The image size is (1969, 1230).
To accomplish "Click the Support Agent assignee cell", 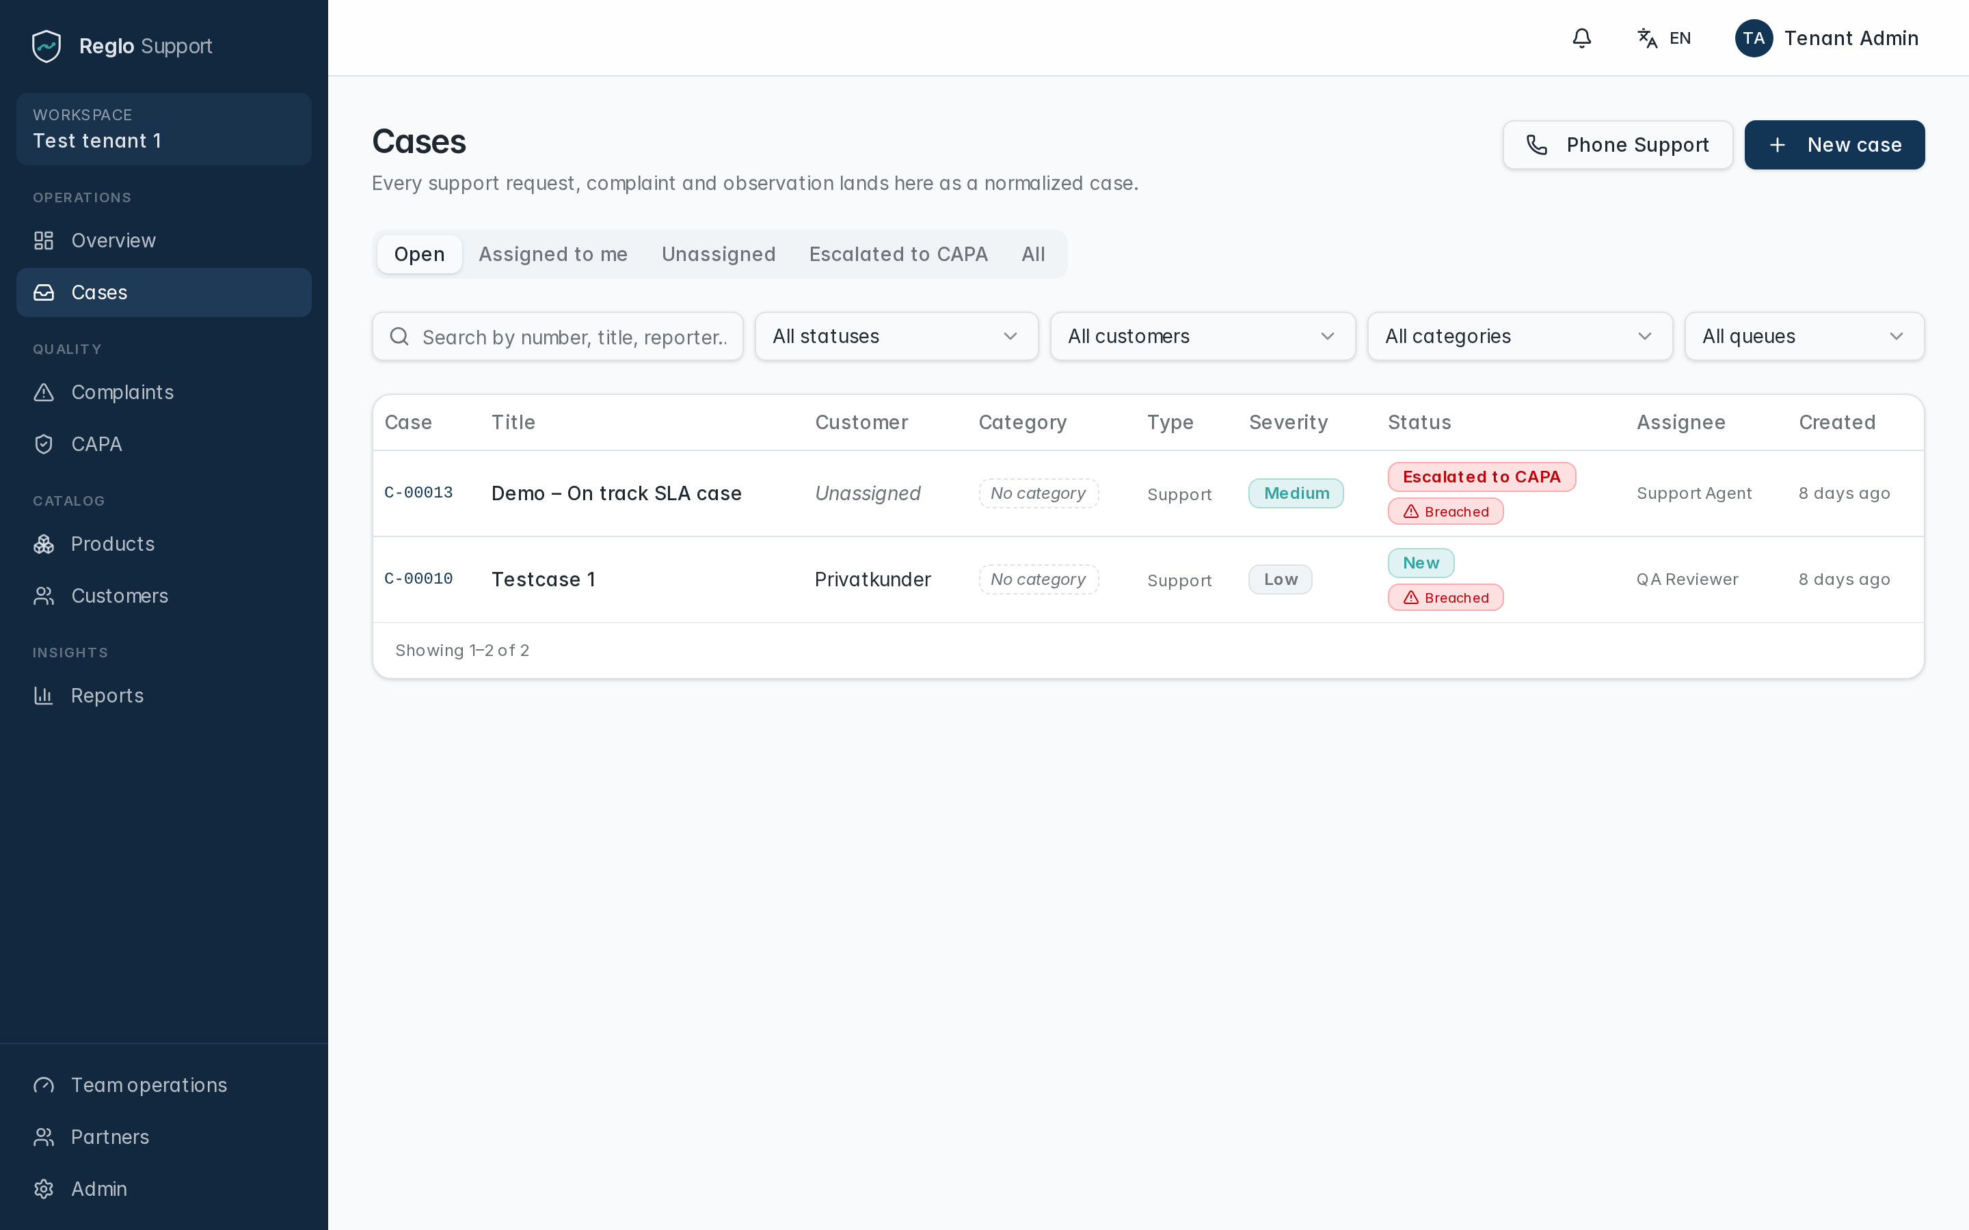I will coord(1694,494).
